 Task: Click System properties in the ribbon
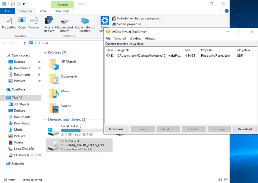tap(127, 24)
